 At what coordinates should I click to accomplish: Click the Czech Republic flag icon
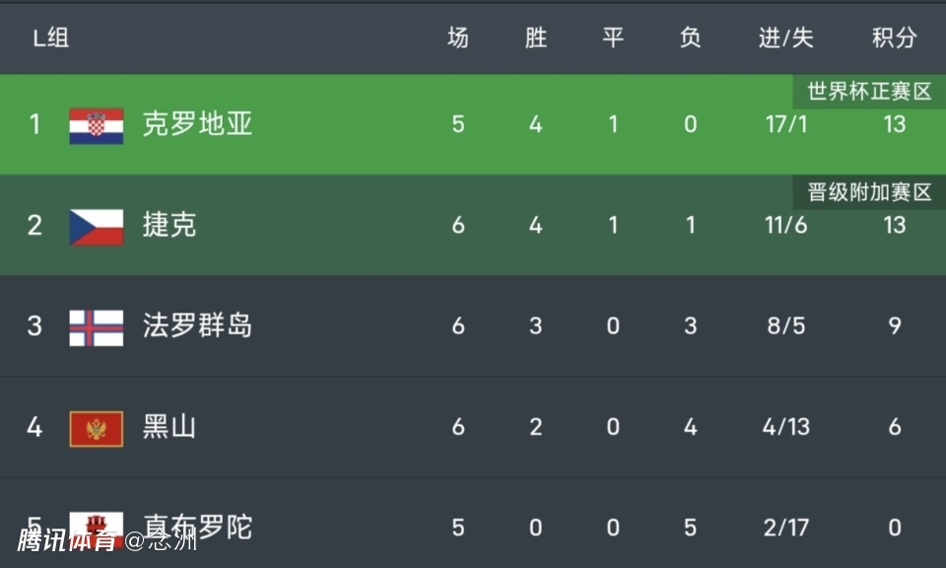(x=97, y=227)
